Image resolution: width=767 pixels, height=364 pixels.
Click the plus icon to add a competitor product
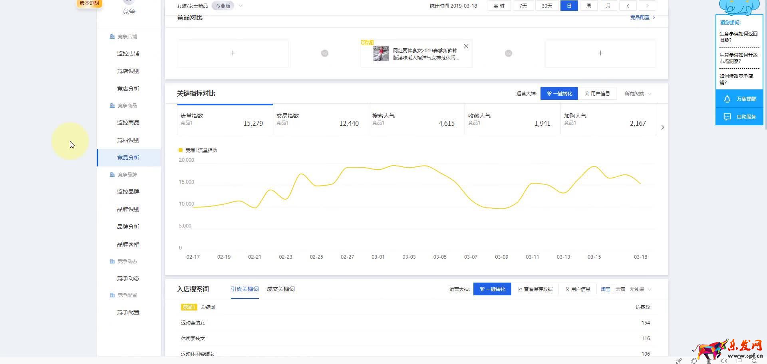click(233, 53)
